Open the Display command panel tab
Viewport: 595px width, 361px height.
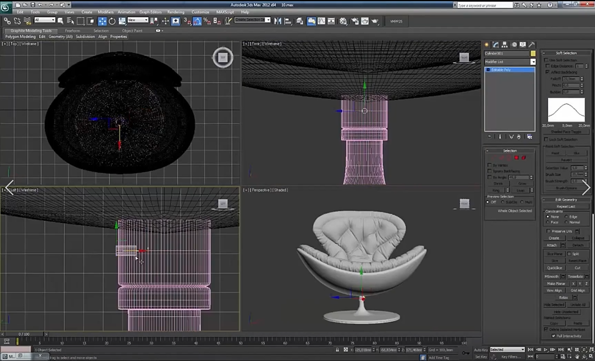tap(523, 45)
